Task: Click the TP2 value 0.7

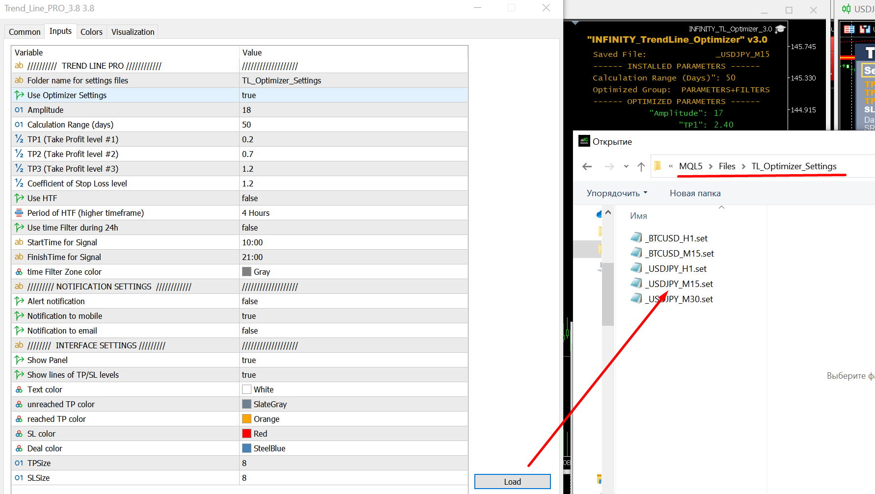Action: 247,154
